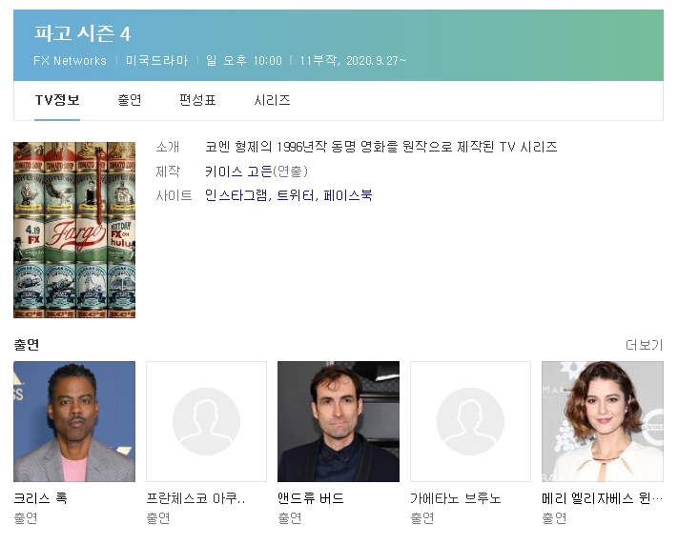Click 앤드류 버드 cast photo

point(339,421)
